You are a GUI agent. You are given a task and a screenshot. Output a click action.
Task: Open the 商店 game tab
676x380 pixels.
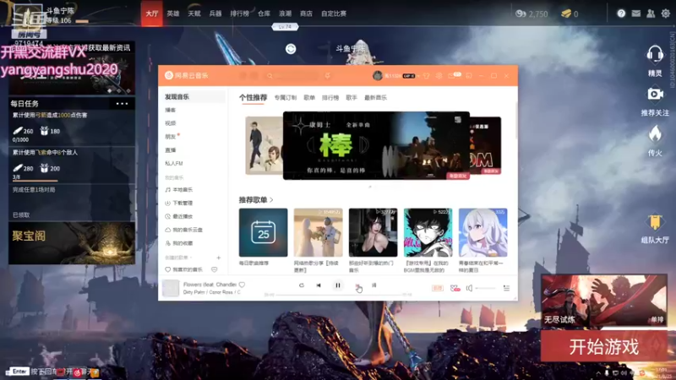(306, 14)
